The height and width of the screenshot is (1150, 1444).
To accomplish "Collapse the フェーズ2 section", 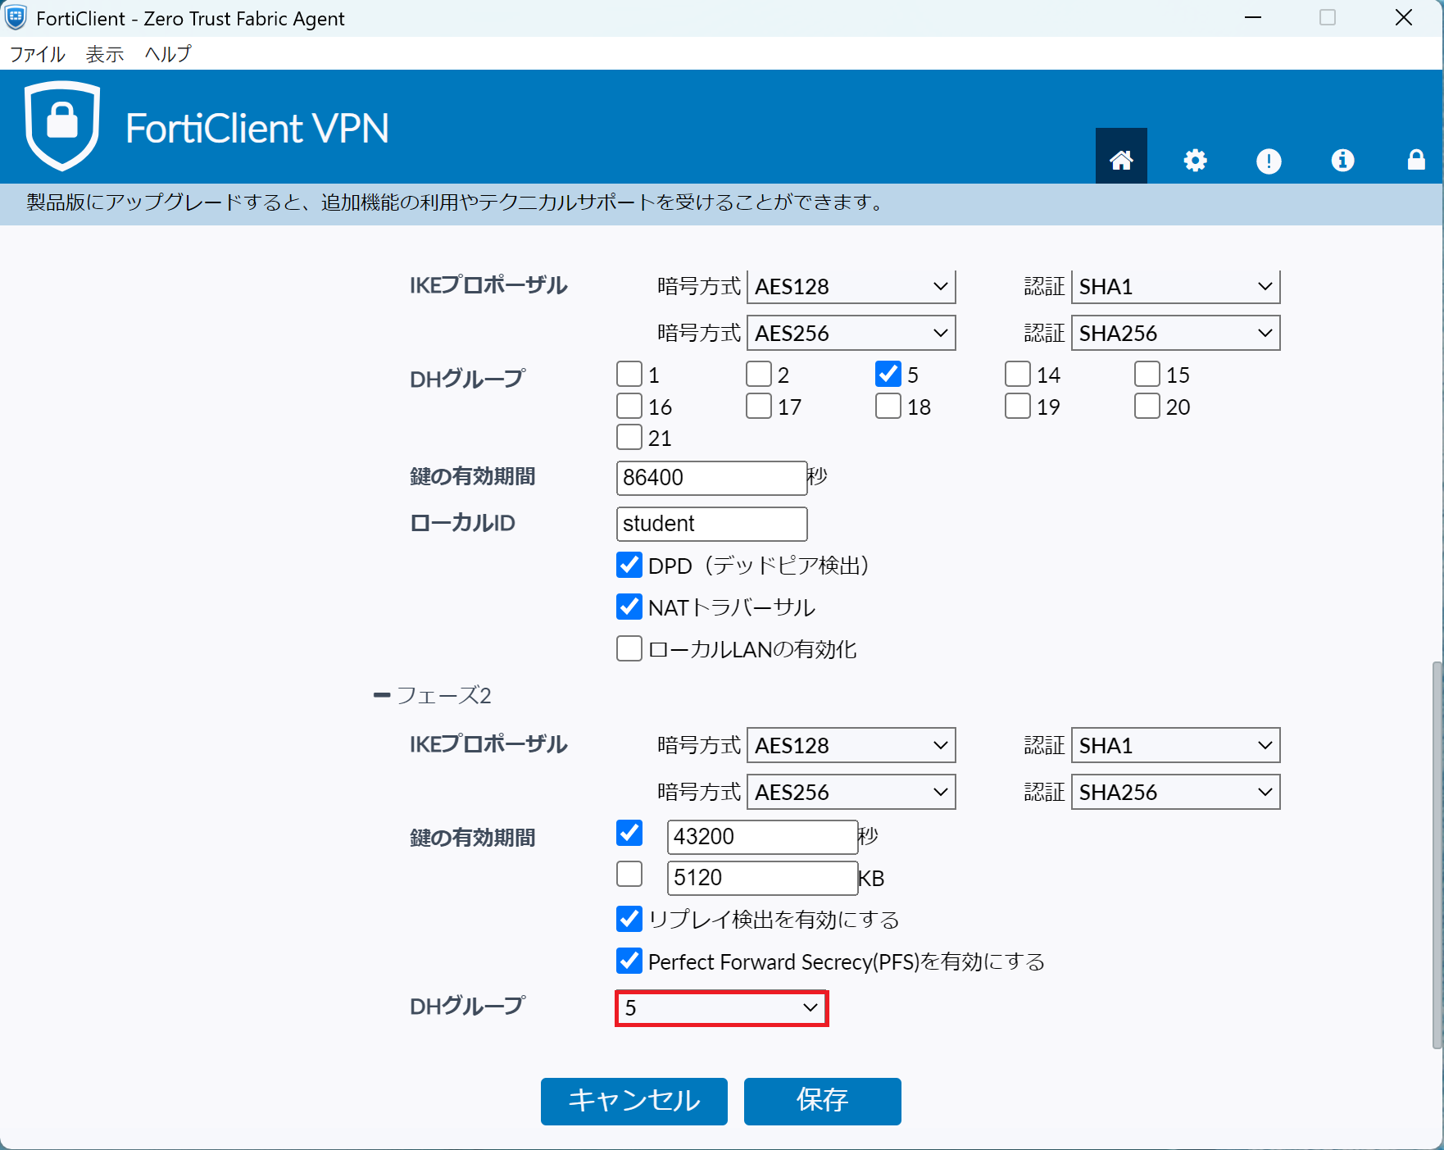I will 381,695.
